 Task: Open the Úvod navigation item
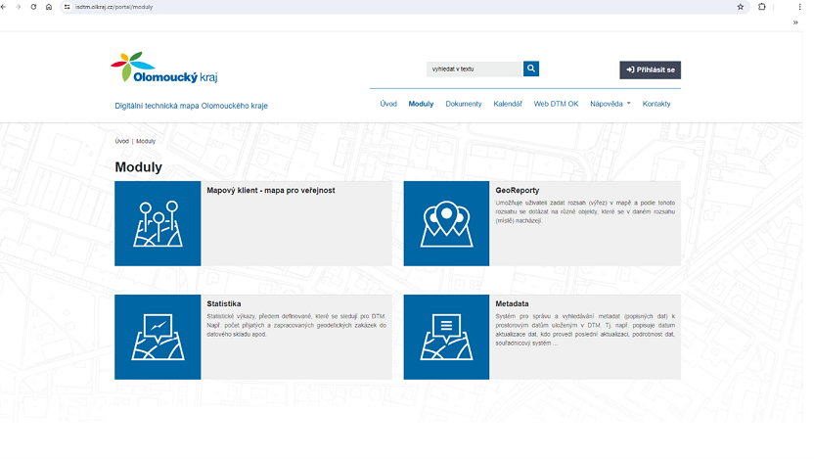pyautogui.click(x=388, y=104)
